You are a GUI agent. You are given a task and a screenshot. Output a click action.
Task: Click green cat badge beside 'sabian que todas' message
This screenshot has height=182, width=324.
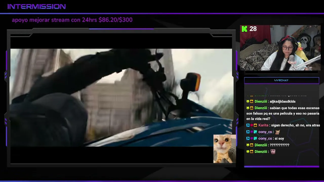248,108
